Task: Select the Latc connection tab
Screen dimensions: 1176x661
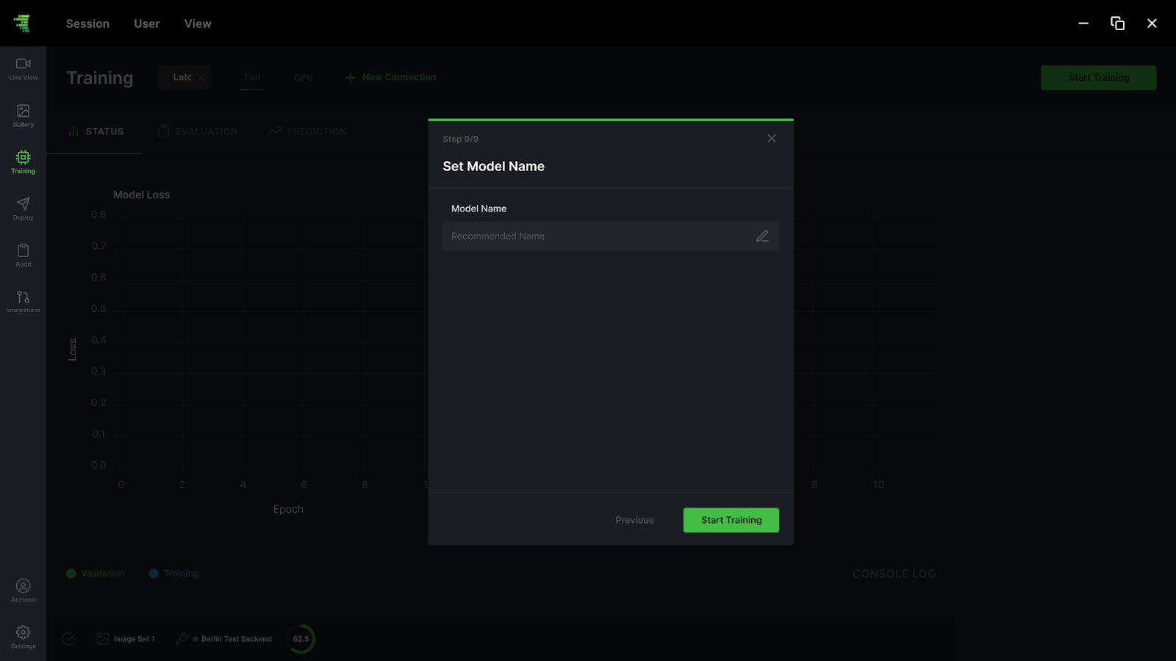Action: pos(182,77)
